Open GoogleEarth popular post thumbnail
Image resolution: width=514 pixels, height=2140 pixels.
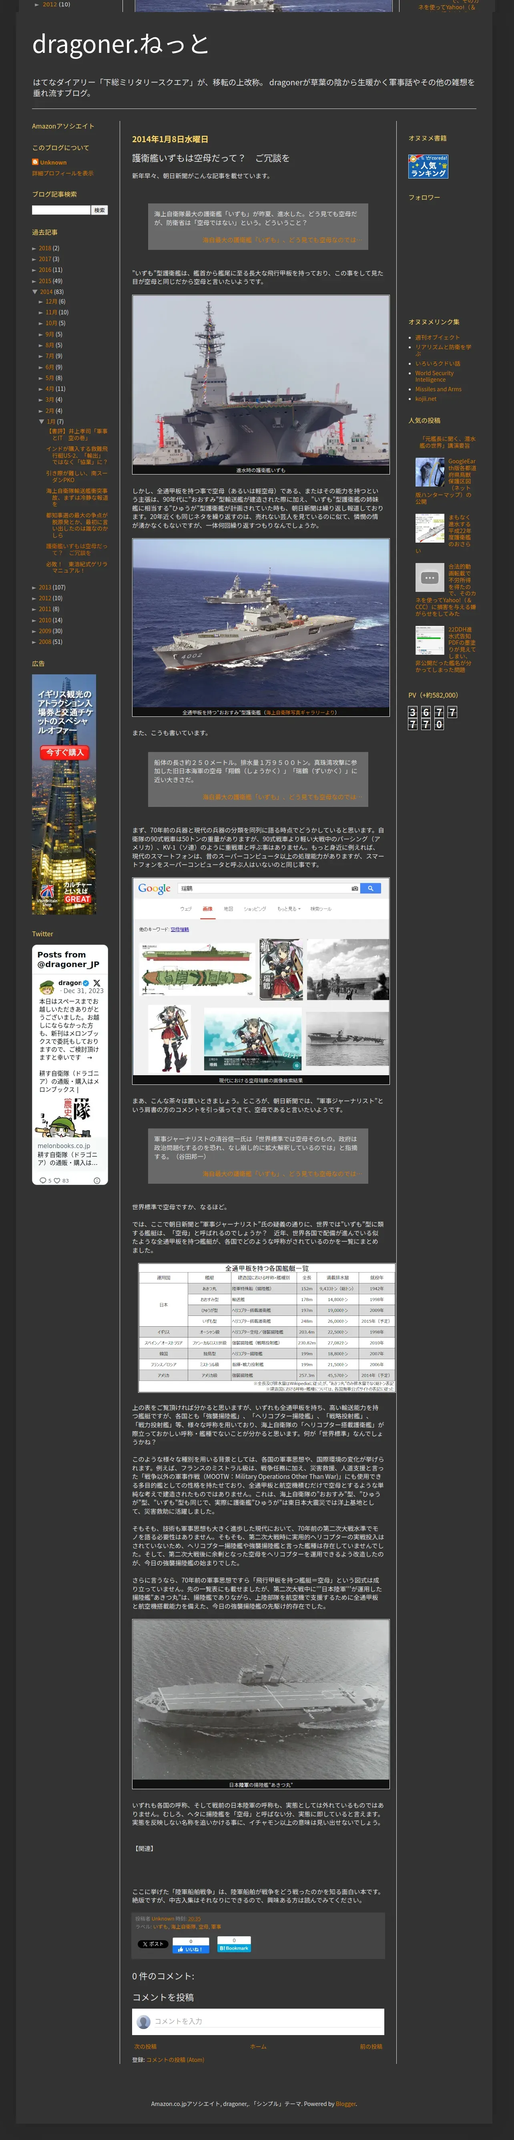[x=429, y=472]
